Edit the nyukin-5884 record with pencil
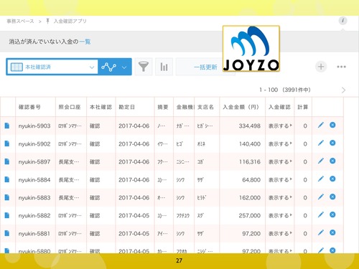Image resolution: width=359 pixels, height=269 pixels. click(x=321, y=179)
